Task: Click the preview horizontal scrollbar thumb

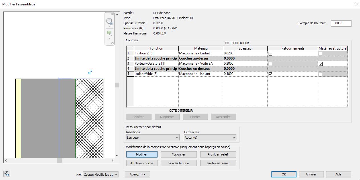Action: 59,161
